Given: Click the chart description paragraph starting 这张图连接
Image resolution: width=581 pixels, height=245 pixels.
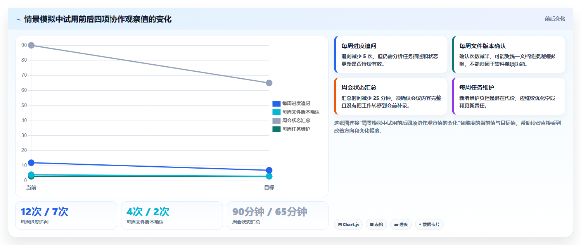Looking at the screenshot, I should click(447, 127).
